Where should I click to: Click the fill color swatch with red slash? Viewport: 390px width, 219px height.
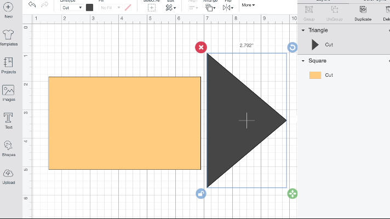[128, 8]
